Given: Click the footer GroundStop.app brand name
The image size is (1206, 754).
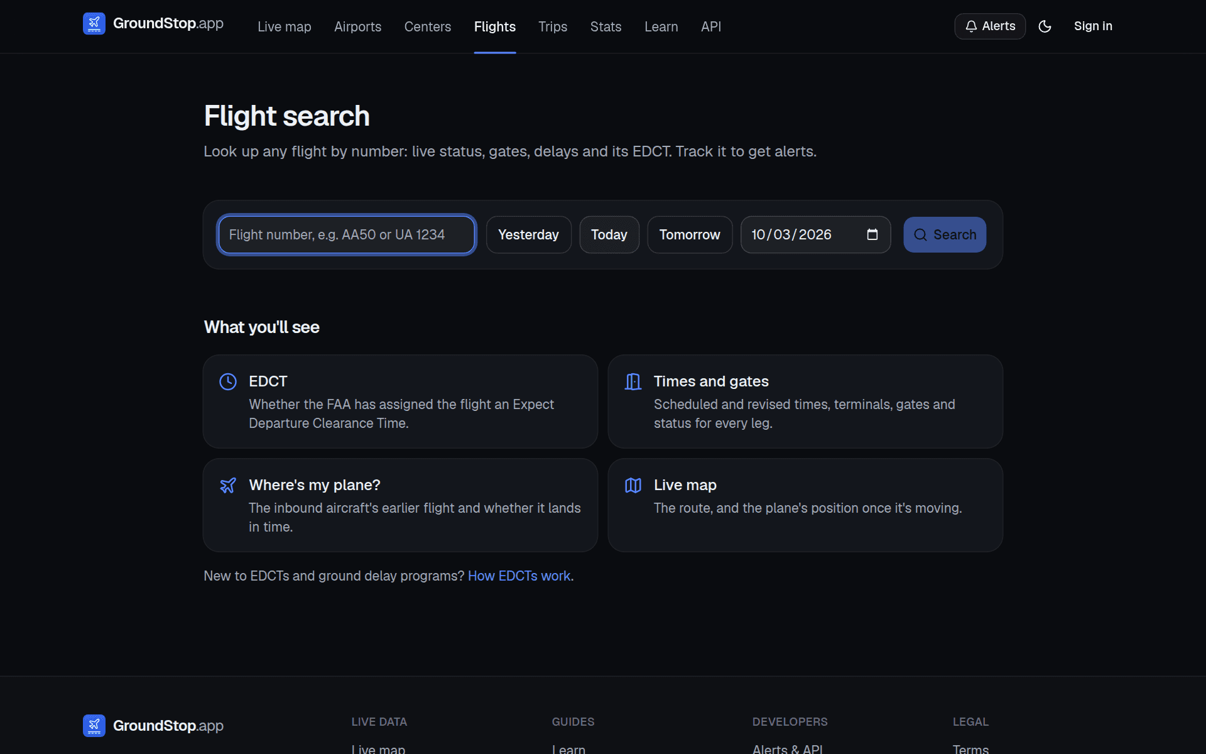Looking at the screenshot, I should tap(168, 726).
